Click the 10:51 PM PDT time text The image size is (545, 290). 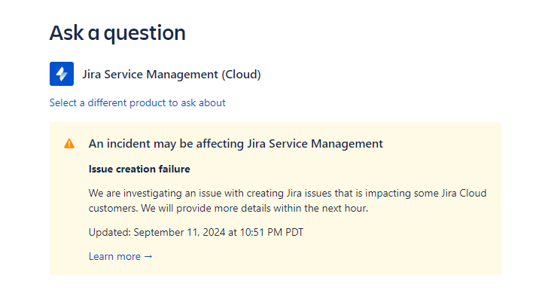[272, 232]
